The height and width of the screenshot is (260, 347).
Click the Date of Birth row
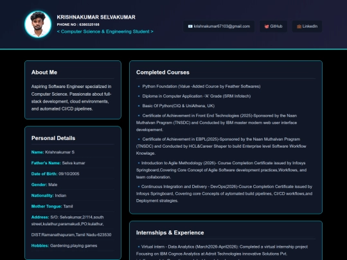(x=73, y=174)
